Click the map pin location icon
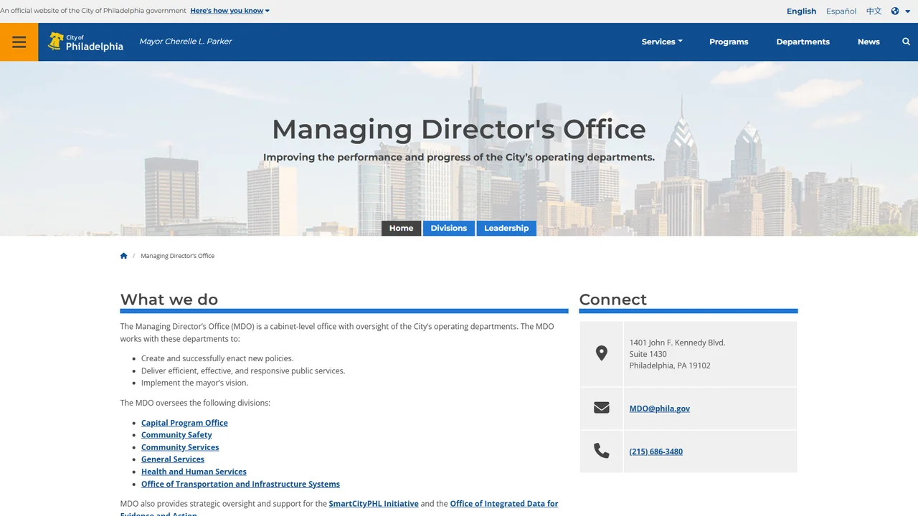The height and width of the screenshot is (516, 918). point(602,353)
